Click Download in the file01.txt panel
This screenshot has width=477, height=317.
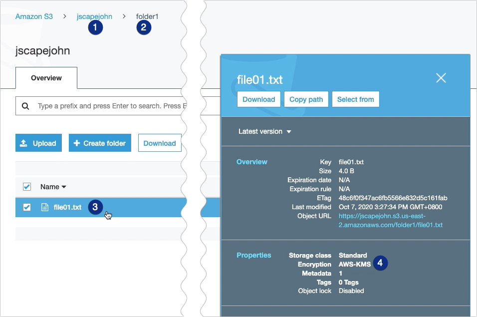click(x=258, y=99)
